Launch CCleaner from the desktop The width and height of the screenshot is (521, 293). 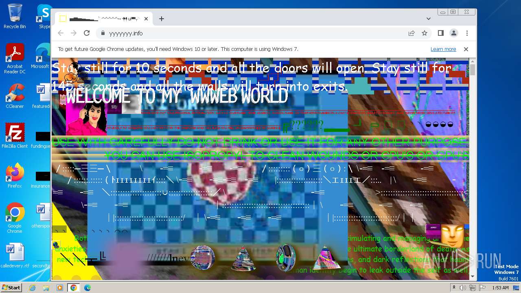15,96
